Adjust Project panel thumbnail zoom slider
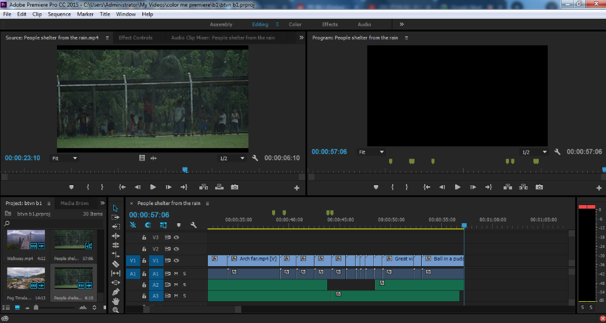This screenshot has height=323, width=606. click(36, 307)
